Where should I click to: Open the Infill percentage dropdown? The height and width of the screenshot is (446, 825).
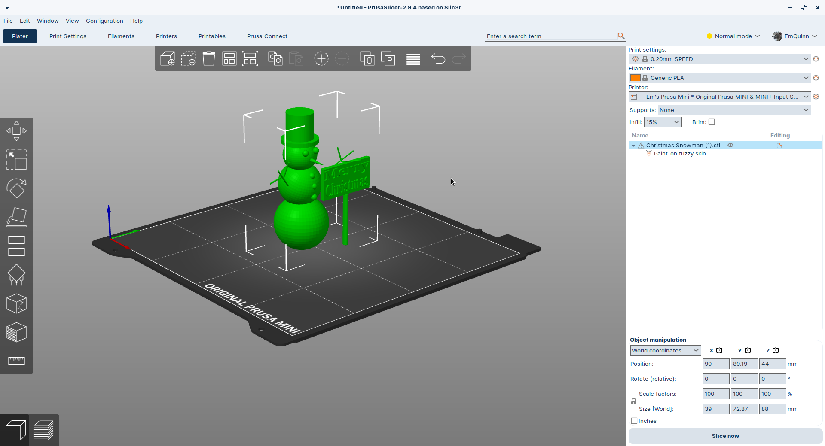[x=663, y=122]
